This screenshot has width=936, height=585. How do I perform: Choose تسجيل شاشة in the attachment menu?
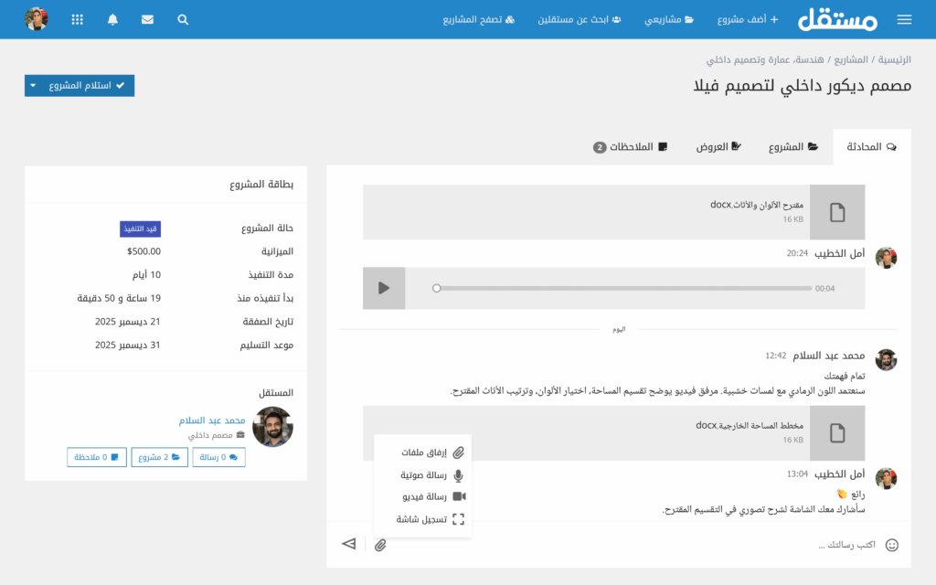coord(425,519)
